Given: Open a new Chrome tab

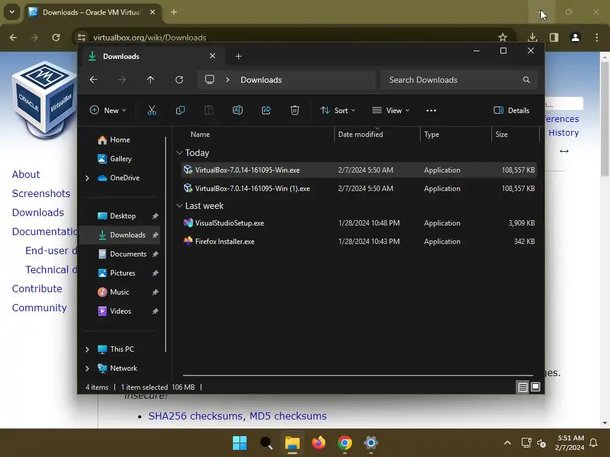Looking at the screenshot, I should tap(174, 12).
